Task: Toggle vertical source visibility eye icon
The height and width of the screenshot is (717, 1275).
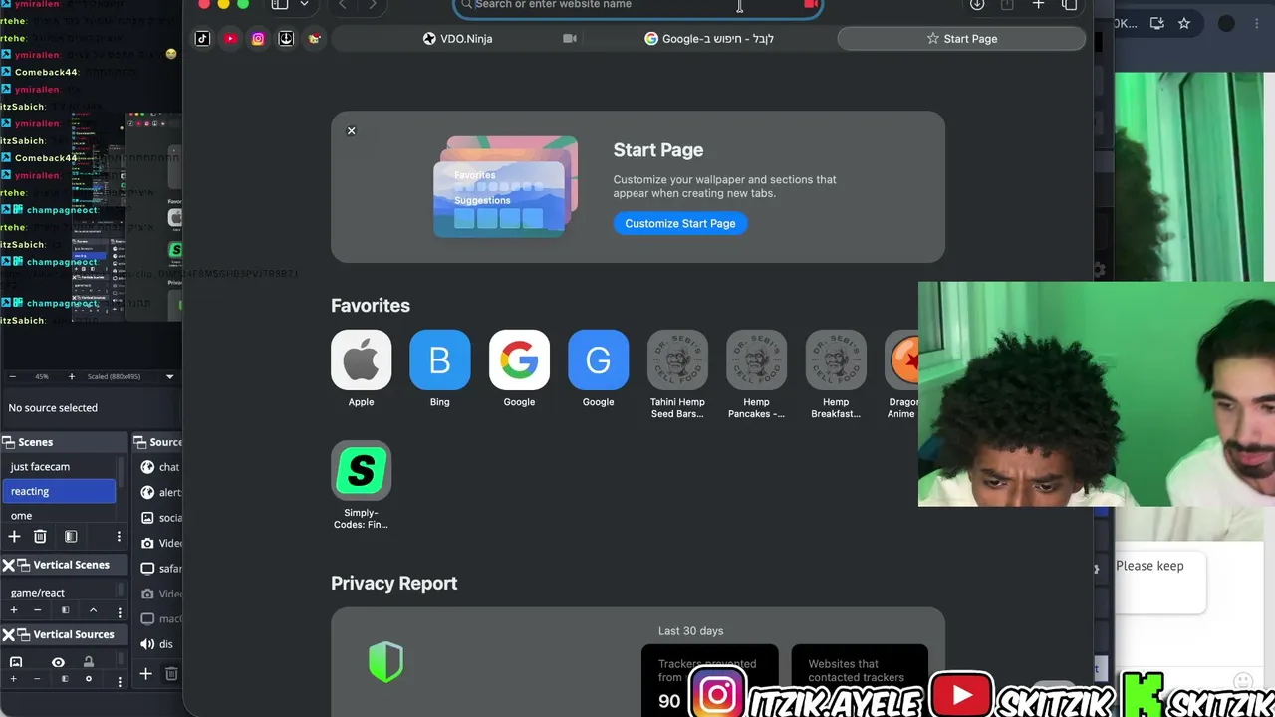Action: [58, 662]
